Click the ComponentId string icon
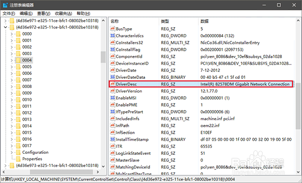The height and width of the screenshot is (183, 302). [x=112, y=56]
